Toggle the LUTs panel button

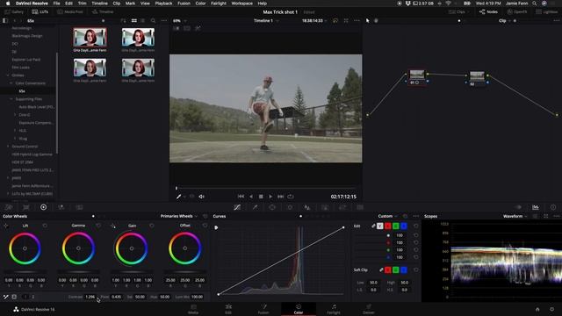pos(40,11)
